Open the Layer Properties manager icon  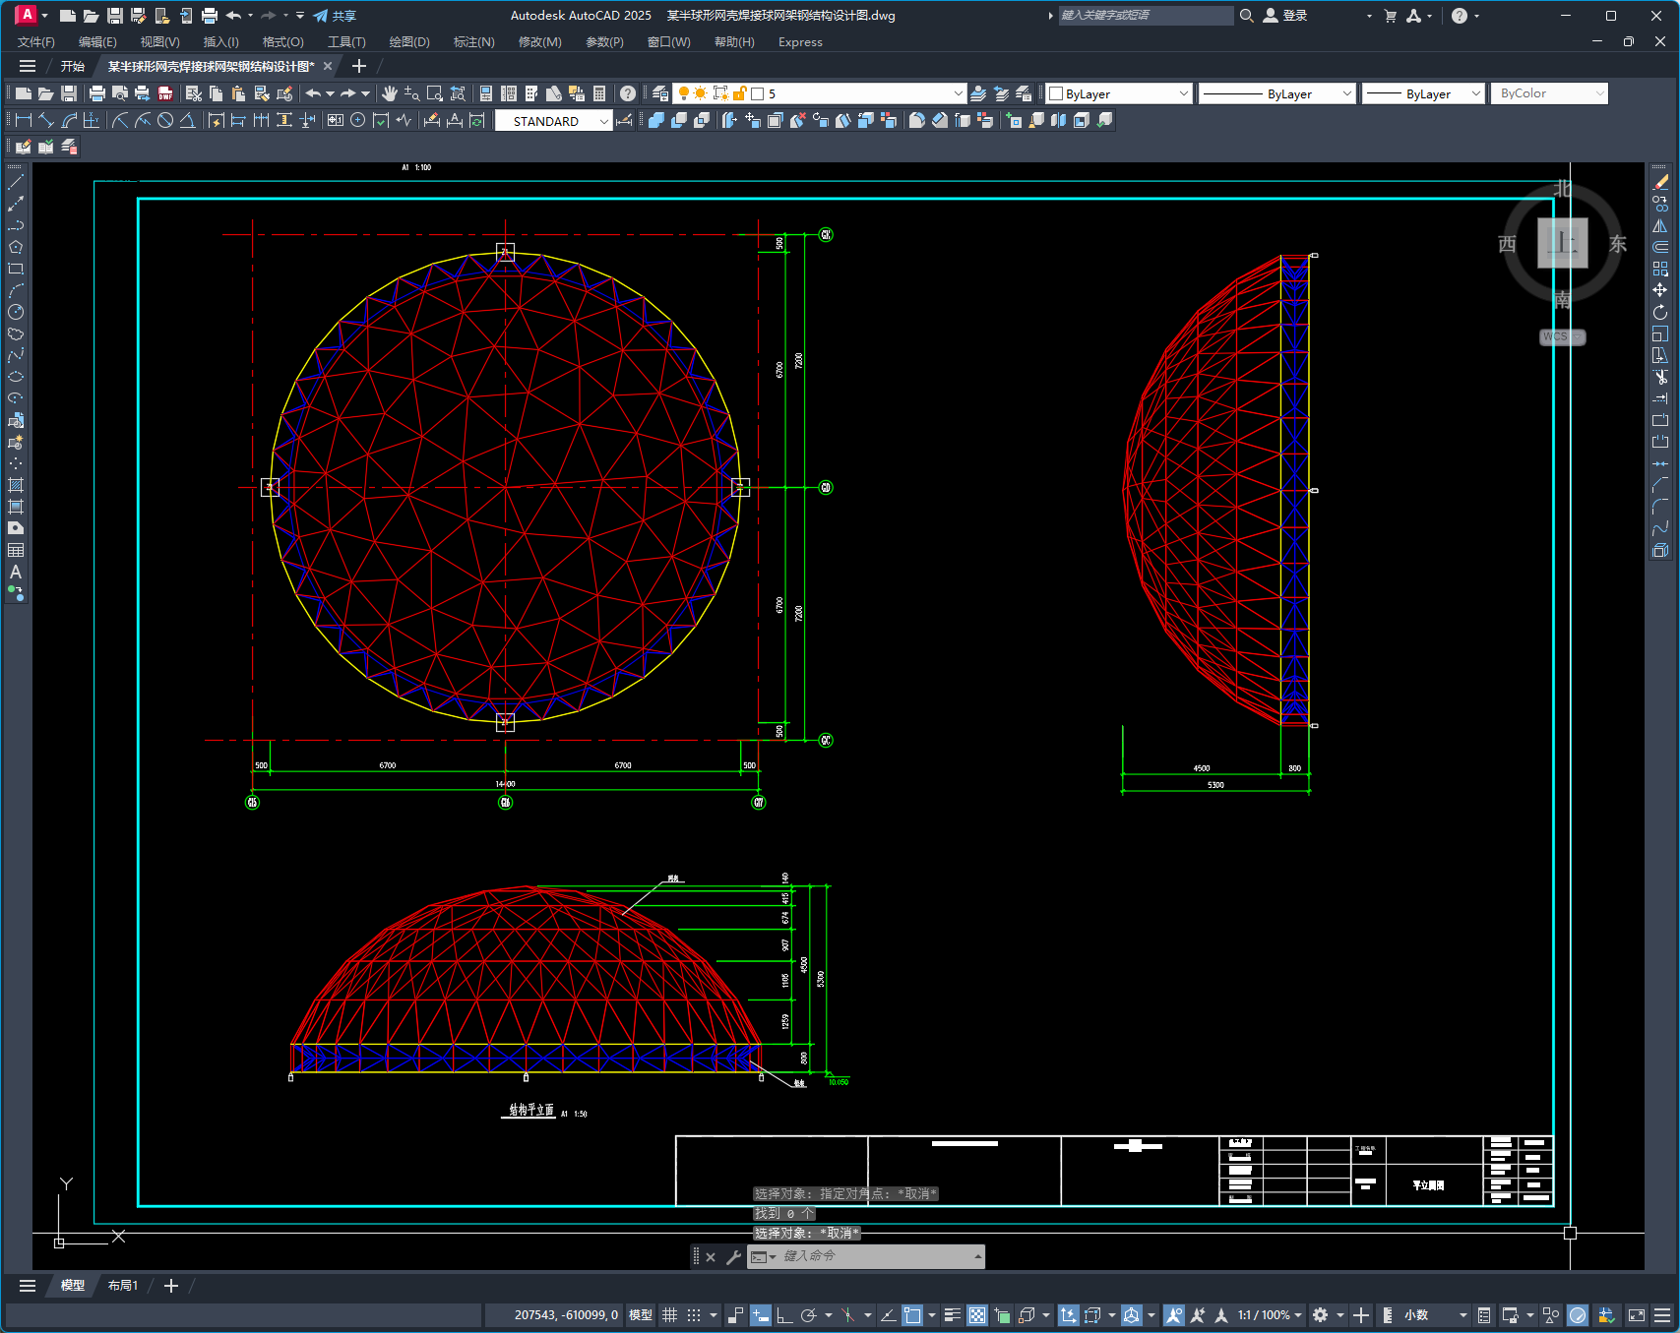coord(660,93)
